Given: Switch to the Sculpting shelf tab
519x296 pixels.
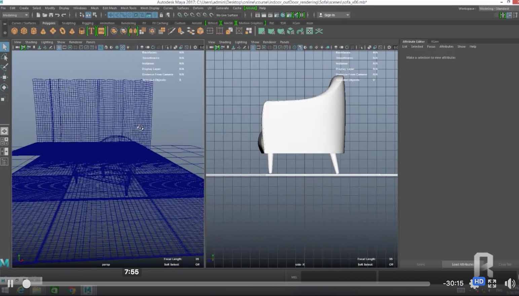Looking at the screenshot, I should [x=69, y=23].
